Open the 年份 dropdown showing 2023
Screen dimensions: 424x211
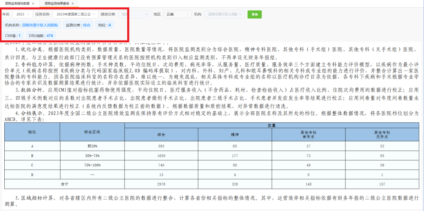[x=22, y=14]
